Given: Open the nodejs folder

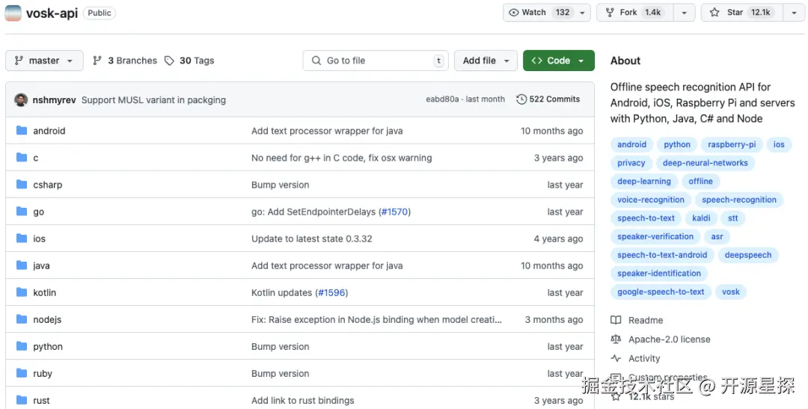Looking at the screenshot, I should click(x=47, y=320).
